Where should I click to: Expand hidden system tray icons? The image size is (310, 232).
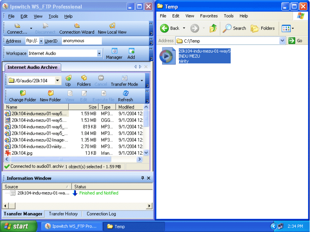point(273,226)
